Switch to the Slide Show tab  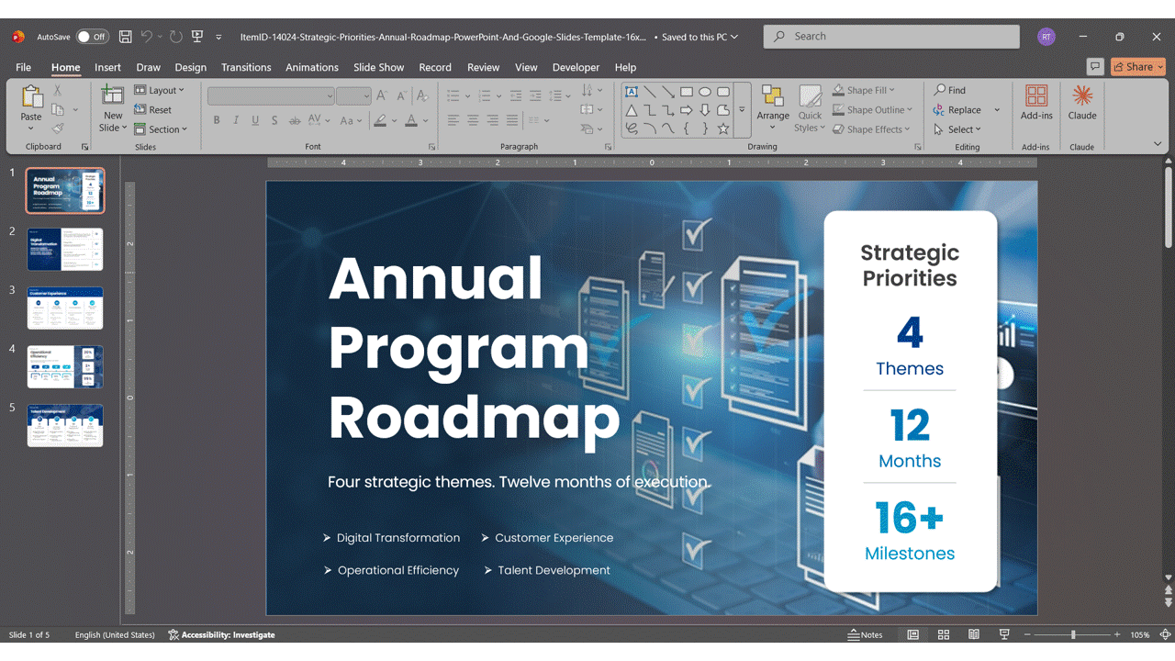click(378, 67)
